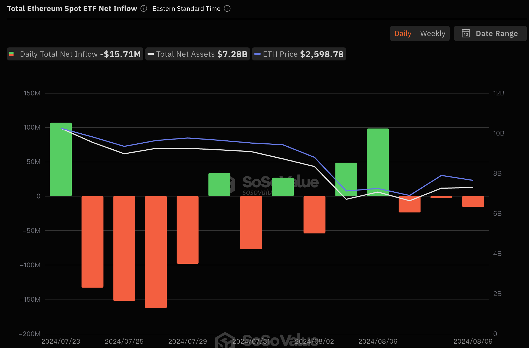Viewport: 529px width, 348px height.
Task: Click blue ETH Price legend marker
Action: click(x=257, y=54)
